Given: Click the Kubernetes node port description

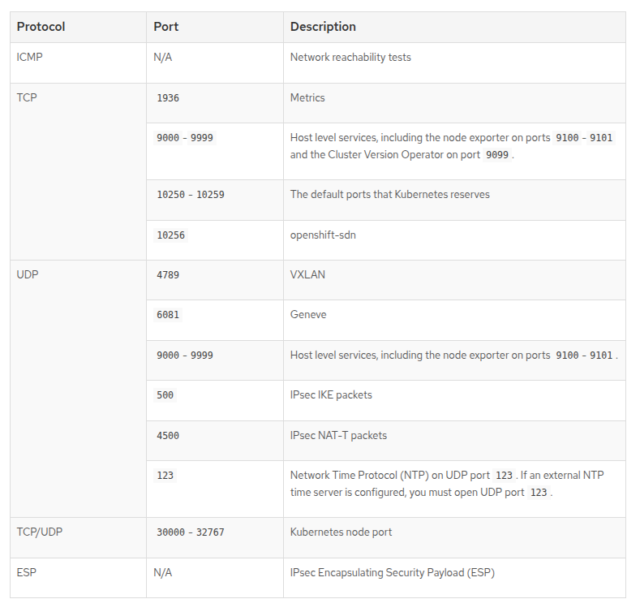Looking at the screenshot, I should [x=341, y=532].
